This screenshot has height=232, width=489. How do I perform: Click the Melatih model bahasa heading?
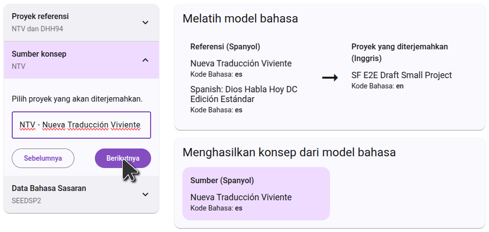tap(240, 19)
